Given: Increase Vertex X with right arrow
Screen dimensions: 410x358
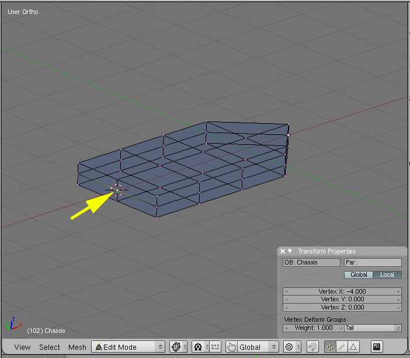Looking at the screenshot, I should [398, 291].
